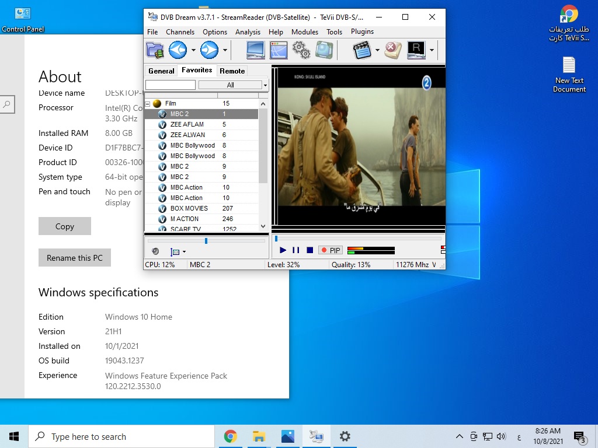Select M ACTION channel row
This screenshot has width=598, height=448.
coord(201,219)
